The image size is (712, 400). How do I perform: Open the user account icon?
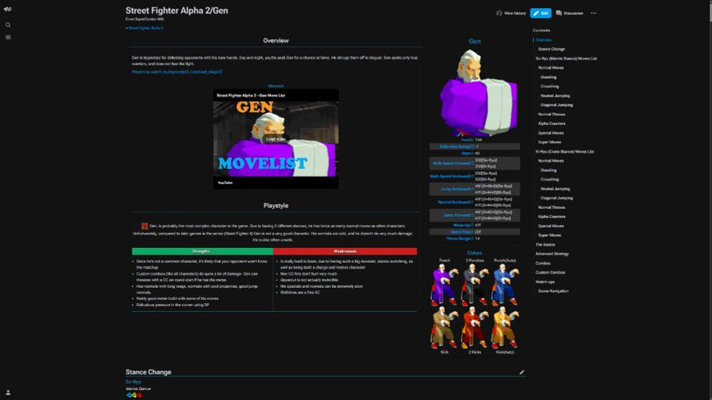(8, 392)
